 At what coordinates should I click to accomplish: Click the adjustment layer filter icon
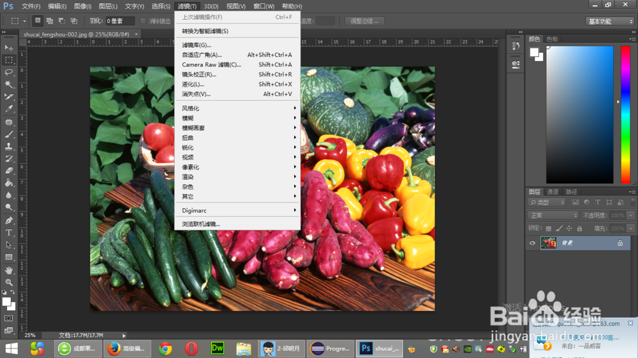click(586, 202)
